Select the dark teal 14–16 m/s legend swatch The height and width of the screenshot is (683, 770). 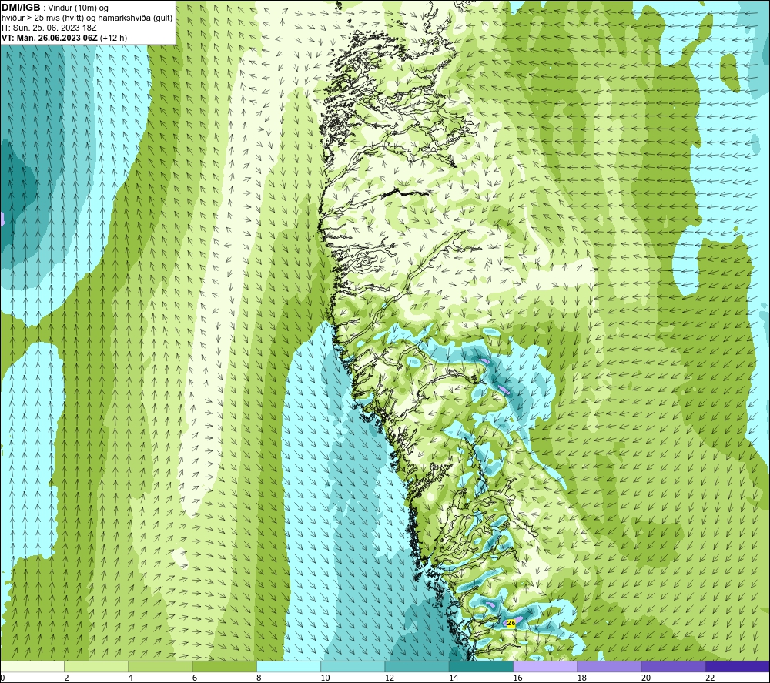pyautogui.click(x=481, y=666)
